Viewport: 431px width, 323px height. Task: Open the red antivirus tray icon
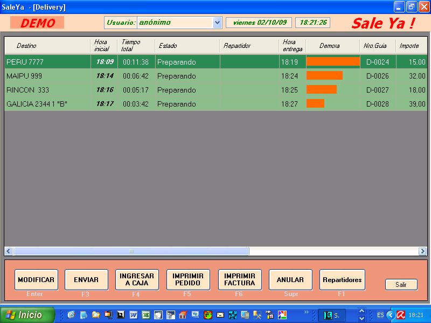coord(401,315)
